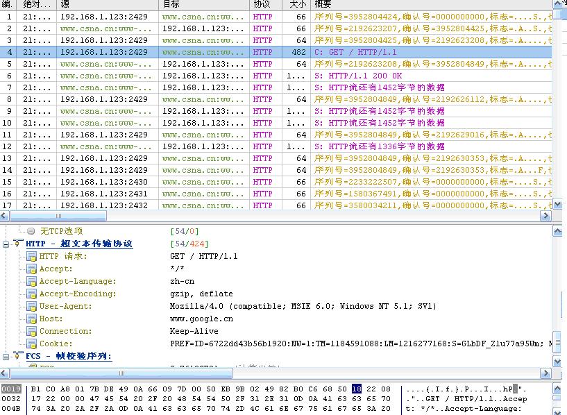This screenshot has height=415, width=567.
Task: Click hex offset 004B row label
Action: tap(11, 409)
